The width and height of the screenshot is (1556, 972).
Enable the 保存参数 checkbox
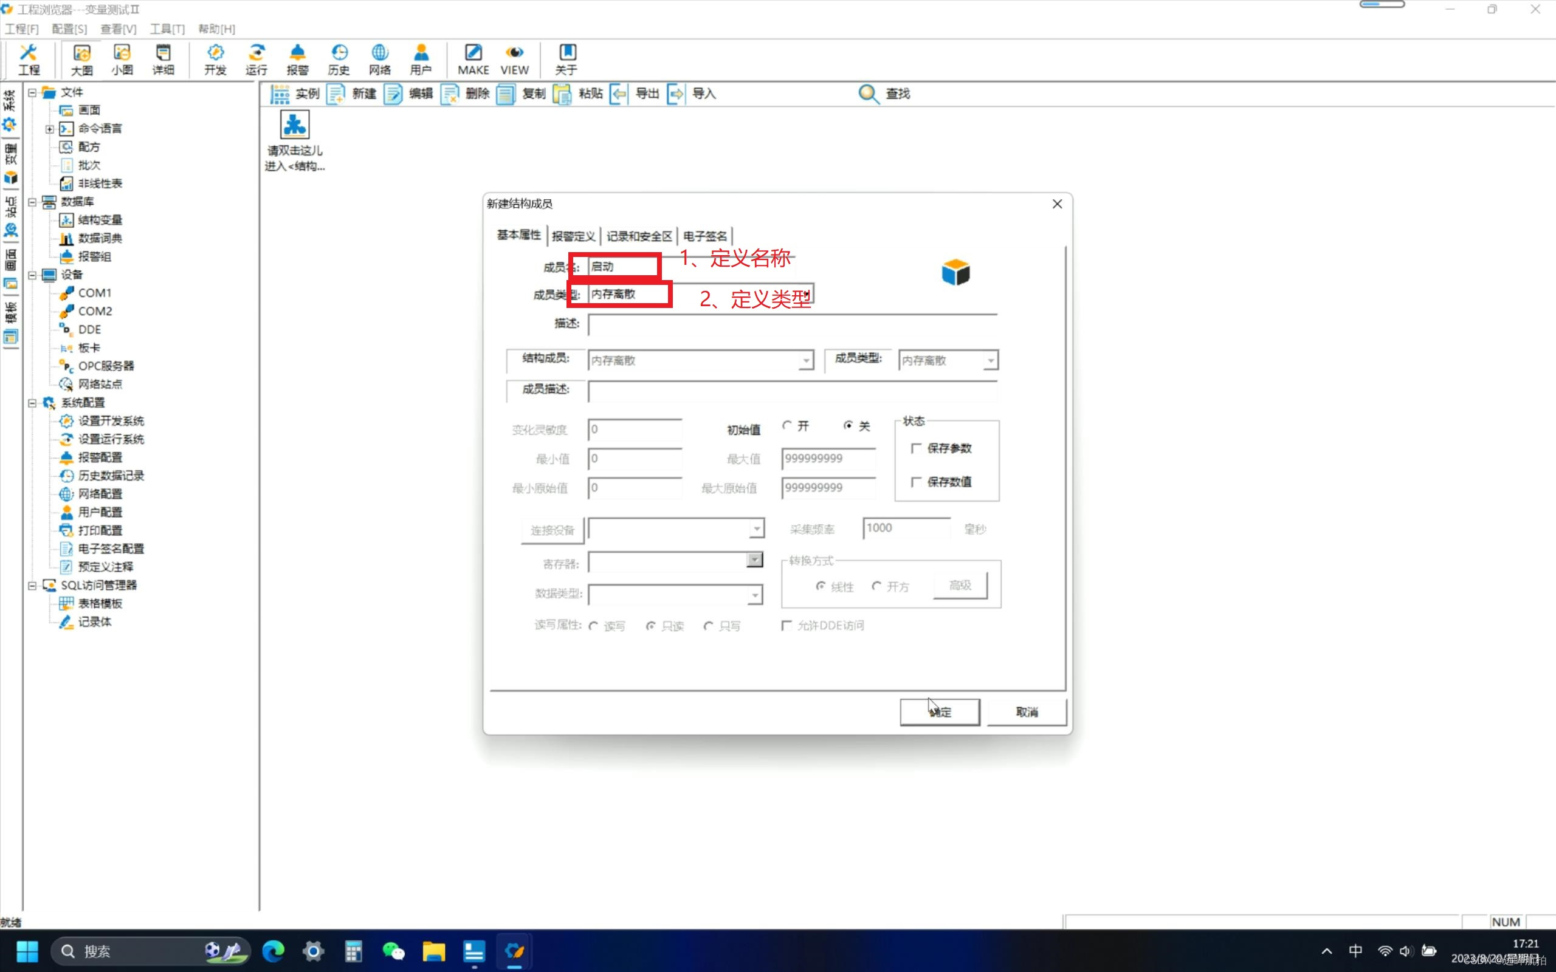tap(916, 448)
